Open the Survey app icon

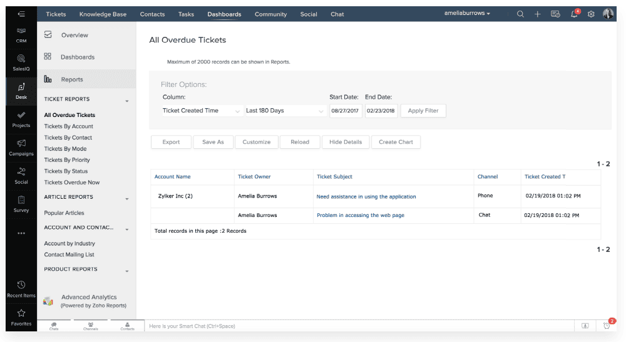(21, 204)
